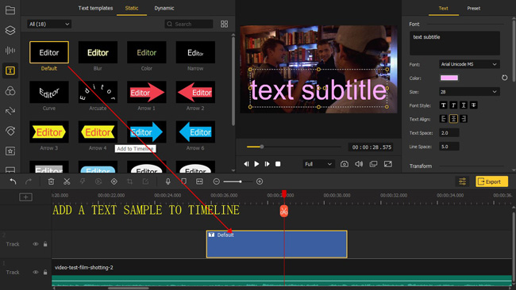Open the detach preview window icon
Viewport: 516px width, 290px height.
[373, 164]
